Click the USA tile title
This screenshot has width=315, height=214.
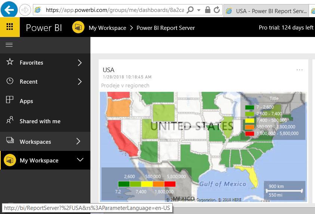click(x=108, y=70)
